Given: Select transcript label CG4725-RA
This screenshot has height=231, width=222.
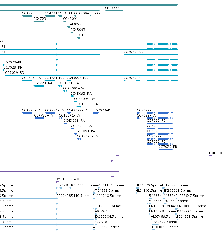Looking at the screenshot, I should [31, 78].
